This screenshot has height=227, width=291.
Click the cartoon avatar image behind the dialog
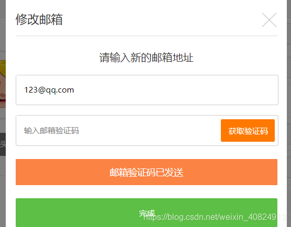pyautogui.click(x=3, y=84)
